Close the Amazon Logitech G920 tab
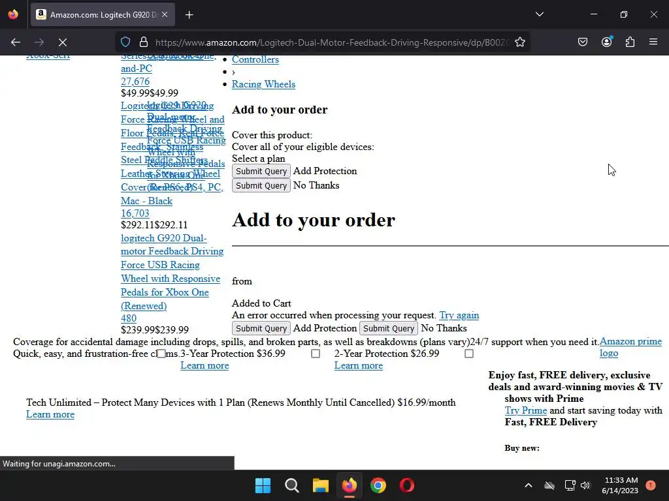This screenshot has height=501, width=669. coord(165,14)
